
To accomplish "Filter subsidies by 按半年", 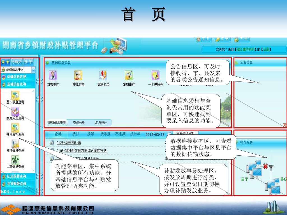I will click(x=135, y=134).
